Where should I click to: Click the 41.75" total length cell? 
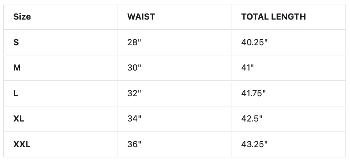coord(254,93)
